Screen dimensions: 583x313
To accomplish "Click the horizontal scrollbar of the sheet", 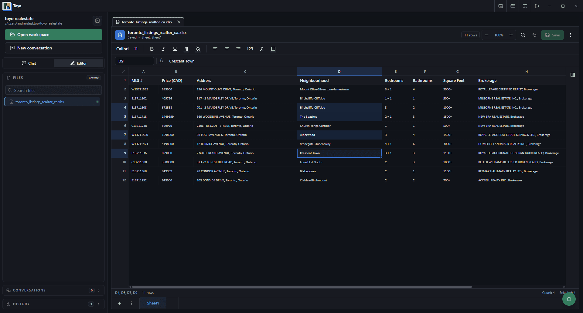I will click(302, 287).
